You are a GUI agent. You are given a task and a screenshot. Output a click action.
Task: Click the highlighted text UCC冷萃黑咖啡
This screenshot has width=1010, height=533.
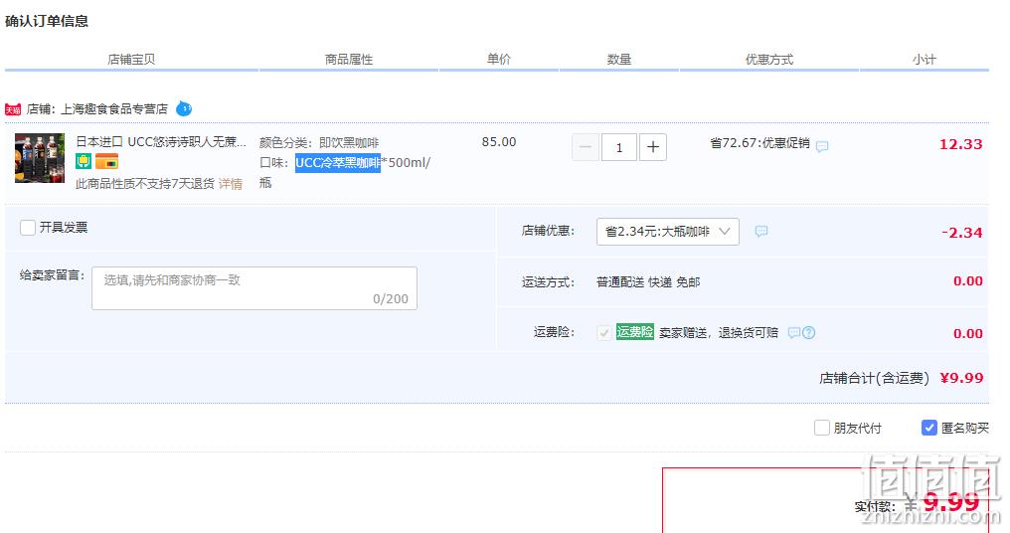click(338, 163)
